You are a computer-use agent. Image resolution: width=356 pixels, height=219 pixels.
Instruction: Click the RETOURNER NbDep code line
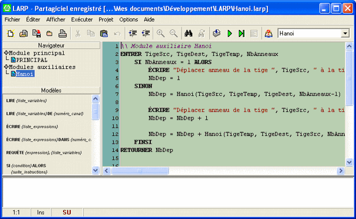pyautogui.click(x=147, y=150)
